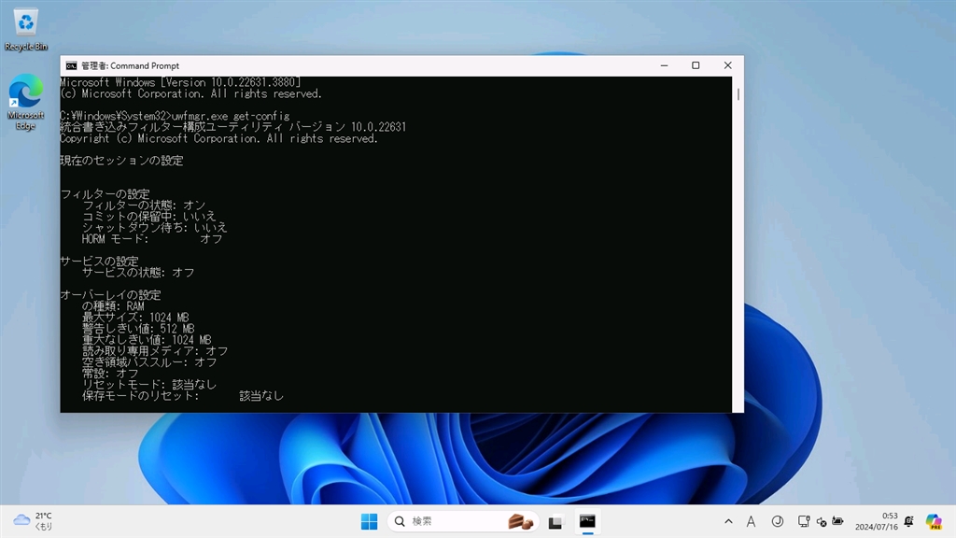
Task: Click the '警告しきい値: 512 MB' line
Action: [x=138, y=328]
